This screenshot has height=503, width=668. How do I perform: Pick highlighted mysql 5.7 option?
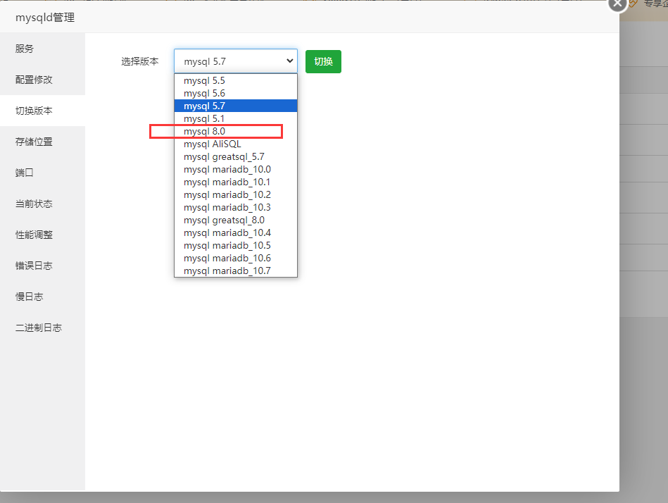pos(236,106)
